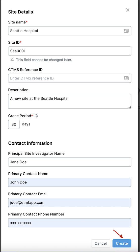The width and height of the screenshot is (140, 252).
Task: Click the Grace Period days box
Action: [14, 124]
